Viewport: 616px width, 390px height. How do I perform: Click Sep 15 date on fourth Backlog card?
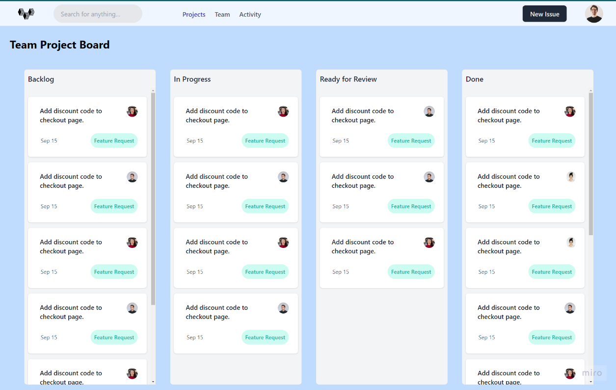pyautogui.click(x=49, y=338)
